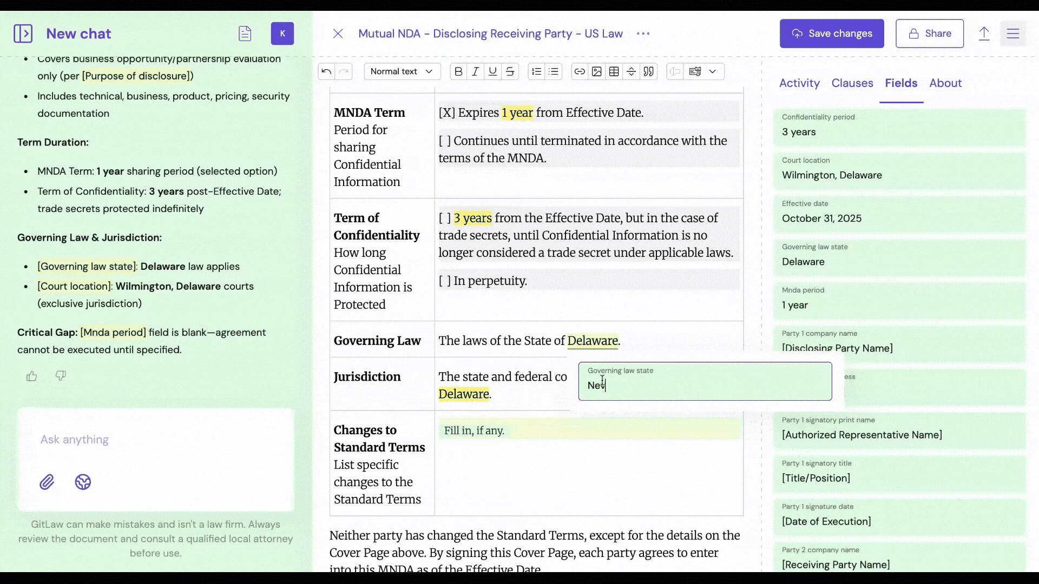Click Save changes button
This screenshot has height=584, width=1039.
click(832, 34)
